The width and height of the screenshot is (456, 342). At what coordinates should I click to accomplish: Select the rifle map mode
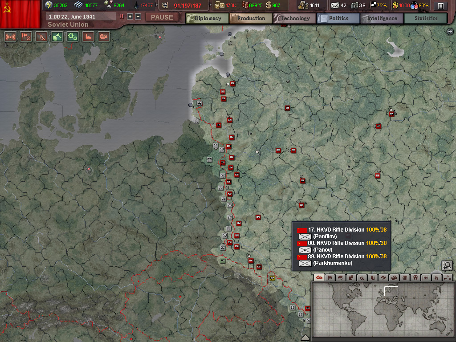pyautogui.click(x=362, y=277)
